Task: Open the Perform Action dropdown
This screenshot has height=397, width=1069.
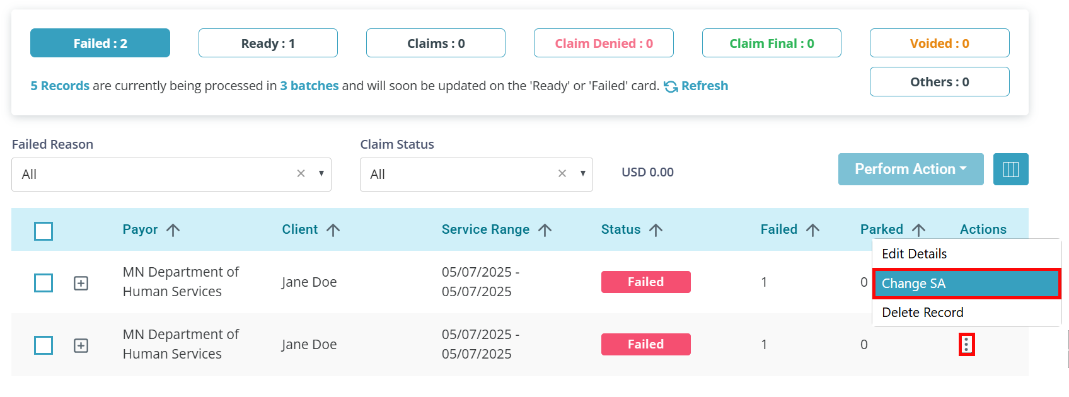Action: pyautogui.click(x=911, y=169)
